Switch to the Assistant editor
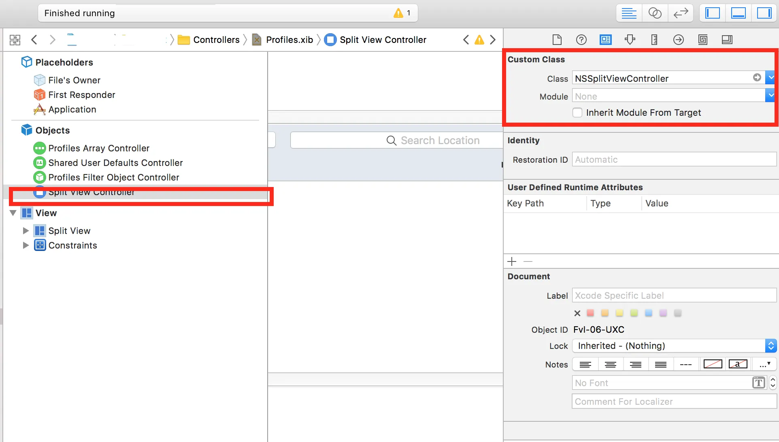This screenshot has height=442, width=779. [655, 13]
